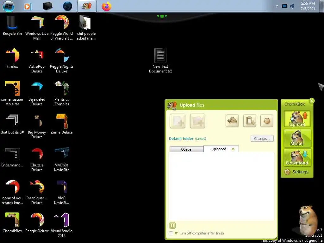This screenshot has width=324, height=243.
Task: Click the Change... default folder button
Action: point(262,139)
